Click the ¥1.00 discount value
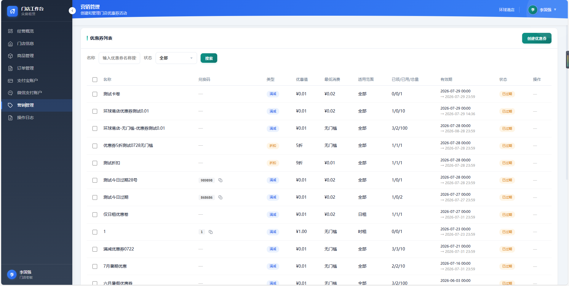This screenshot has width=569, height=286. (x=301, y=232)
